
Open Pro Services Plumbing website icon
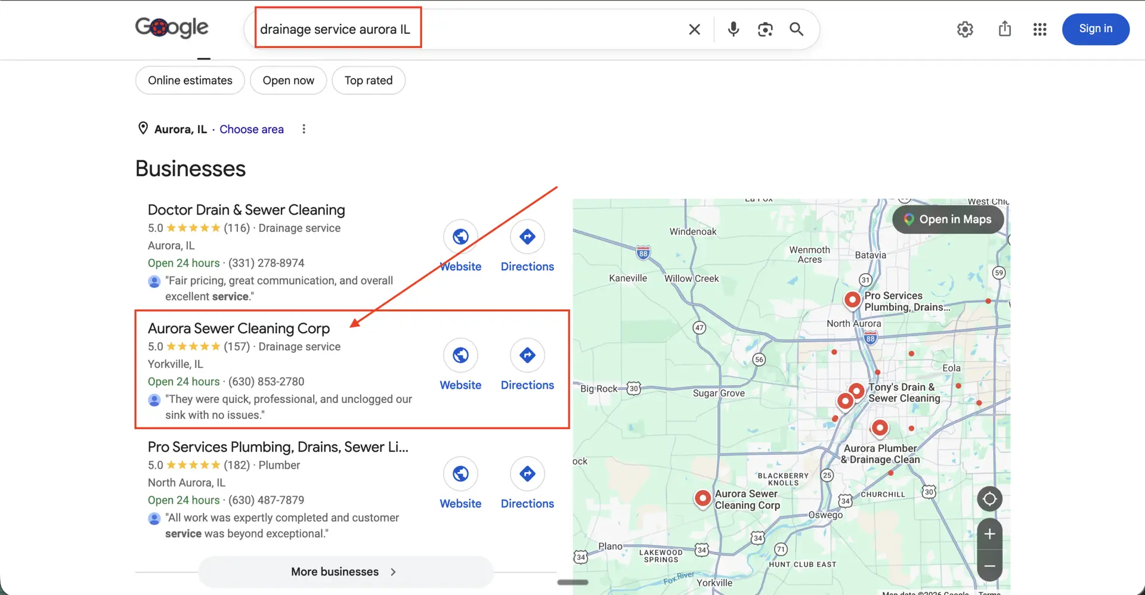click(x=460, y=474)
